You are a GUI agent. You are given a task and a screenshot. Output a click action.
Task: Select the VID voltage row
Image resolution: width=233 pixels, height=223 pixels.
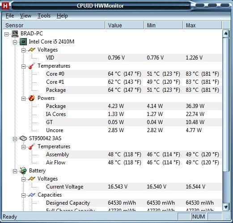click(x=133, y=58)
